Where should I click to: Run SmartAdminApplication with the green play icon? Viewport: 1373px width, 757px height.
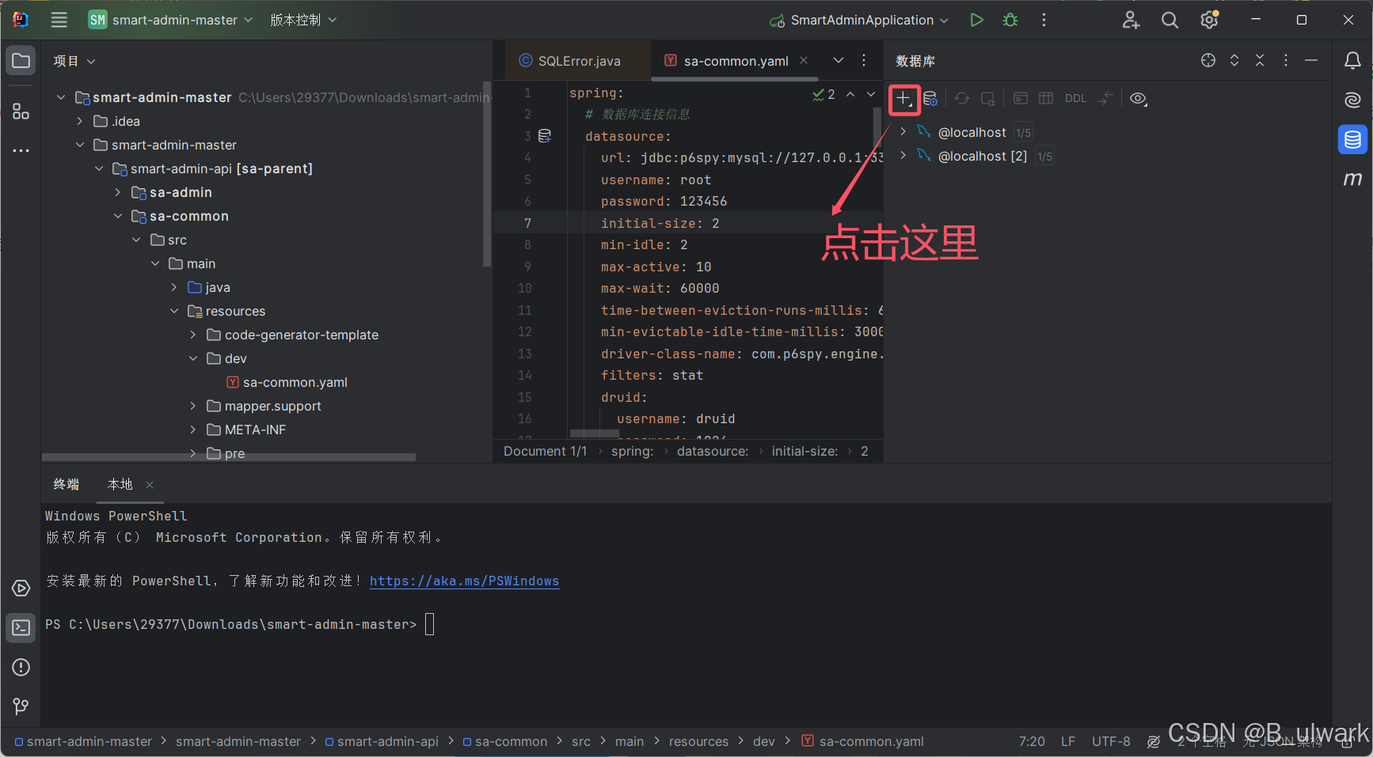(976, 20)
